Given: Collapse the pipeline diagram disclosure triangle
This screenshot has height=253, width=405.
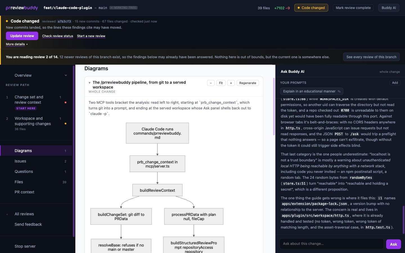Looking at the screenshot, I should 89,83.
